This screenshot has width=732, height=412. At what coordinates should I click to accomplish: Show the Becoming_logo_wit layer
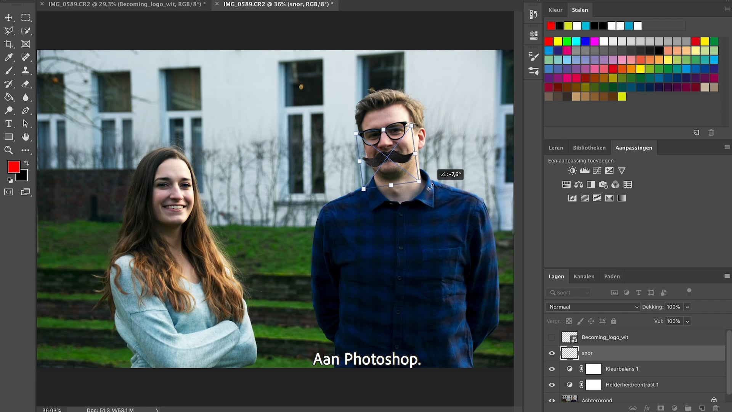(551, 337)
